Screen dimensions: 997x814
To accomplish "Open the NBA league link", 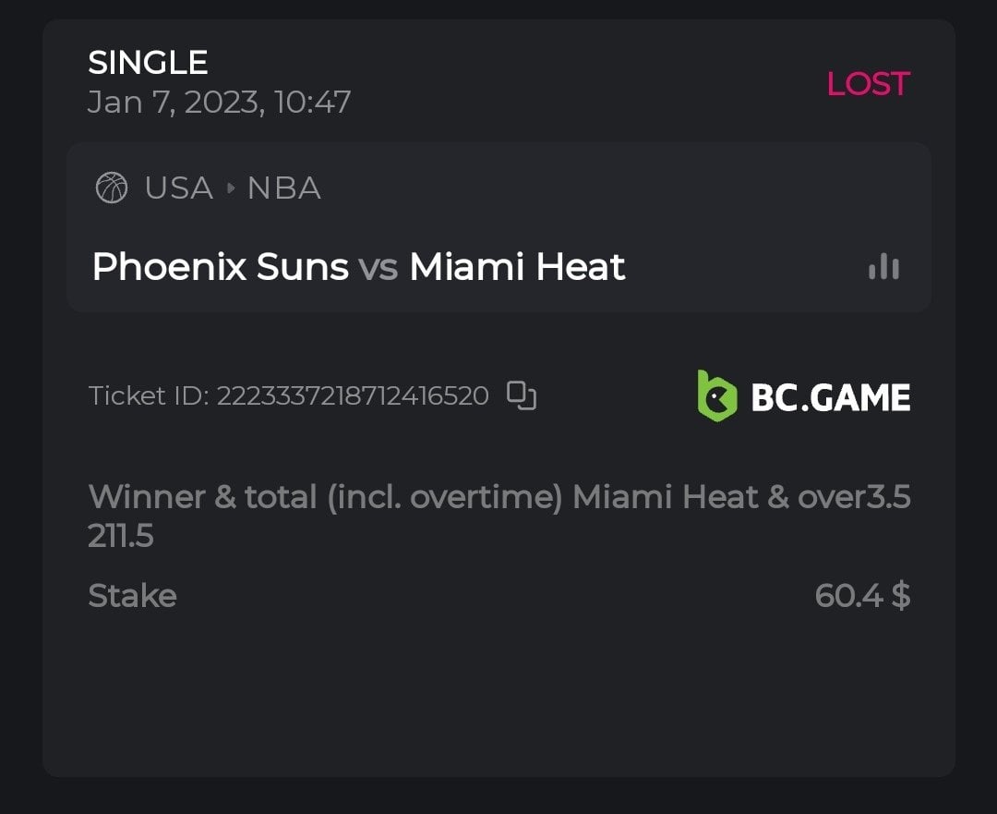I will (x=283, y=188).
